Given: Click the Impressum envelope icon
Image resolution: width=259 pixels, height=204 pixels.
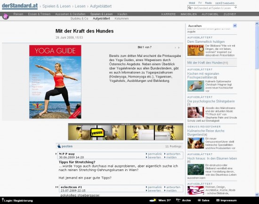Looking at the screenshot, I should click(218, 200).
